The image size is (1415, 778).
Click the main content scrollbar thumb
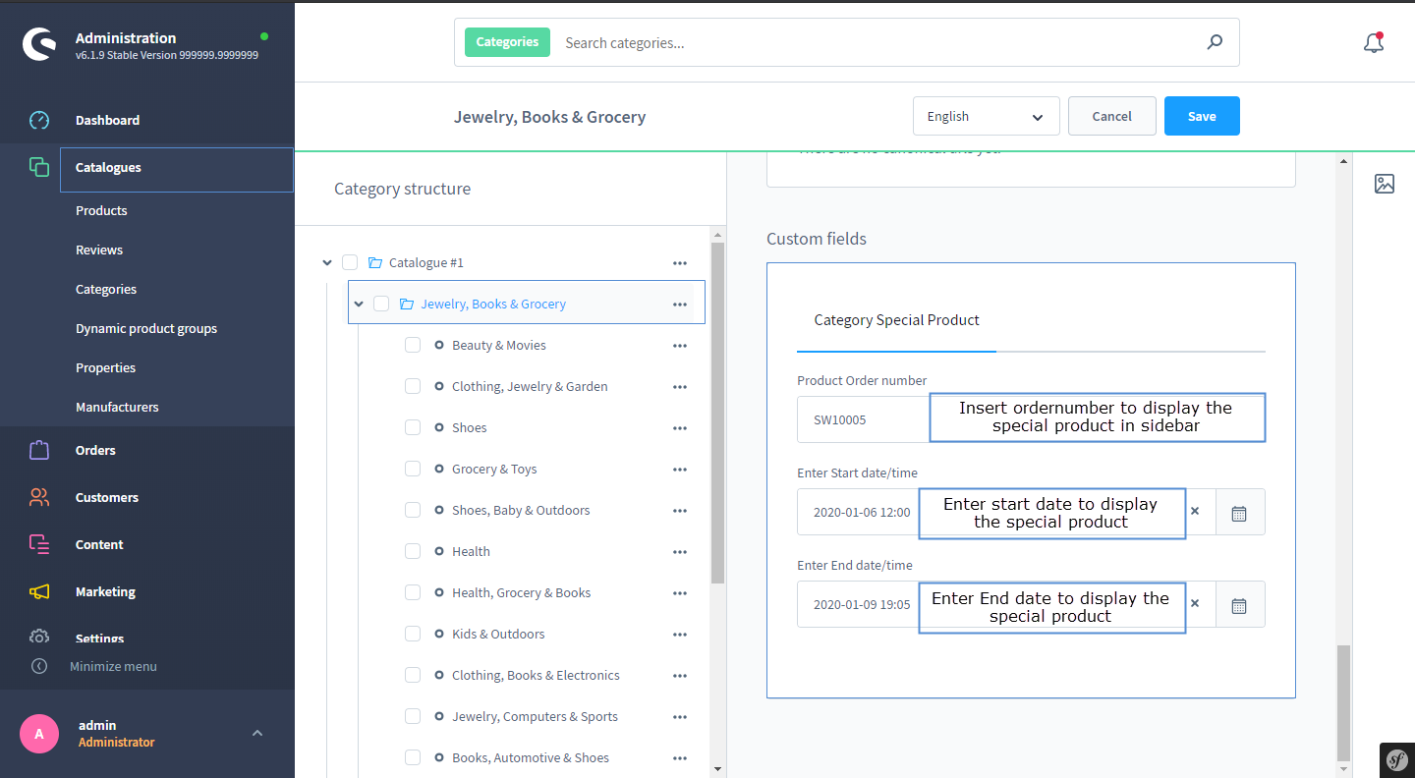pos(1344,703)
